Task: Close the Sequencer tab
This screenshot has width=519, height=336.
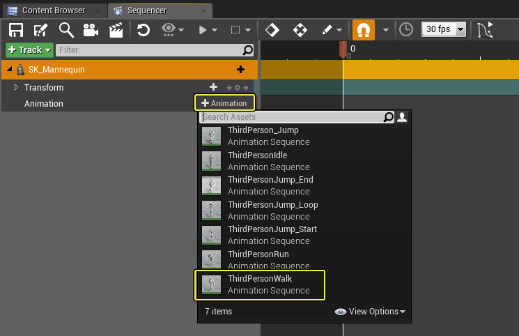Action: tap(203, 11)
